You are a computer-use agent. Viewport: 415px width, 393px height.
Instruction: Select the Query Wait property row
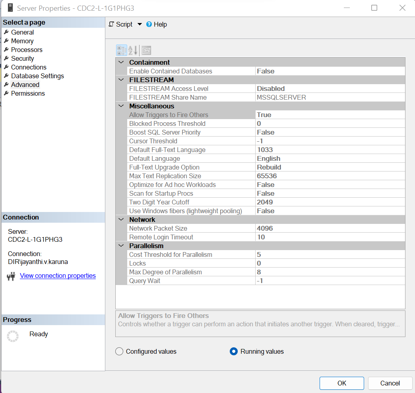pyautogui.click(x=266, y=280)
